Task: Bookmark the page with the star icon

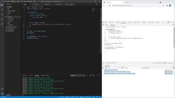Action: [164, 5]
